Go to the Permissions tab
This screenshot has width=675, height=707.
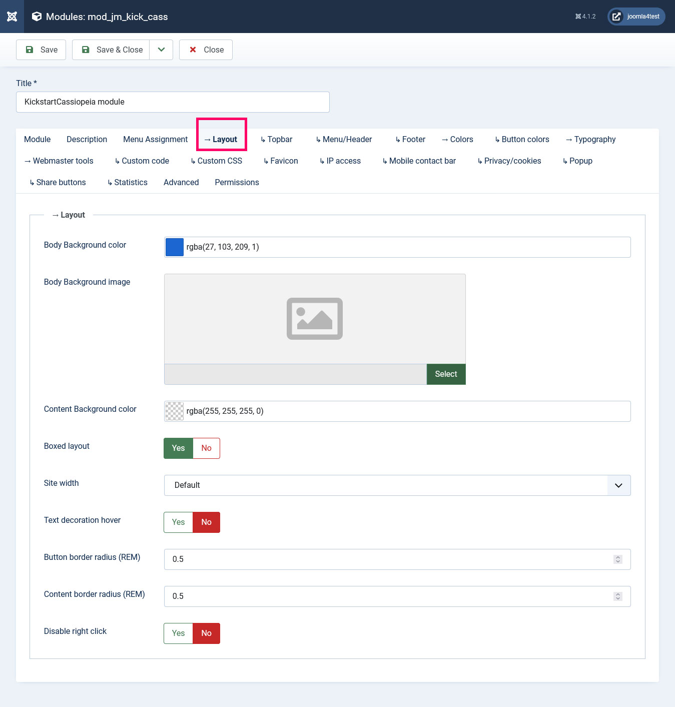pyautogui.click(x=237, y=183)
